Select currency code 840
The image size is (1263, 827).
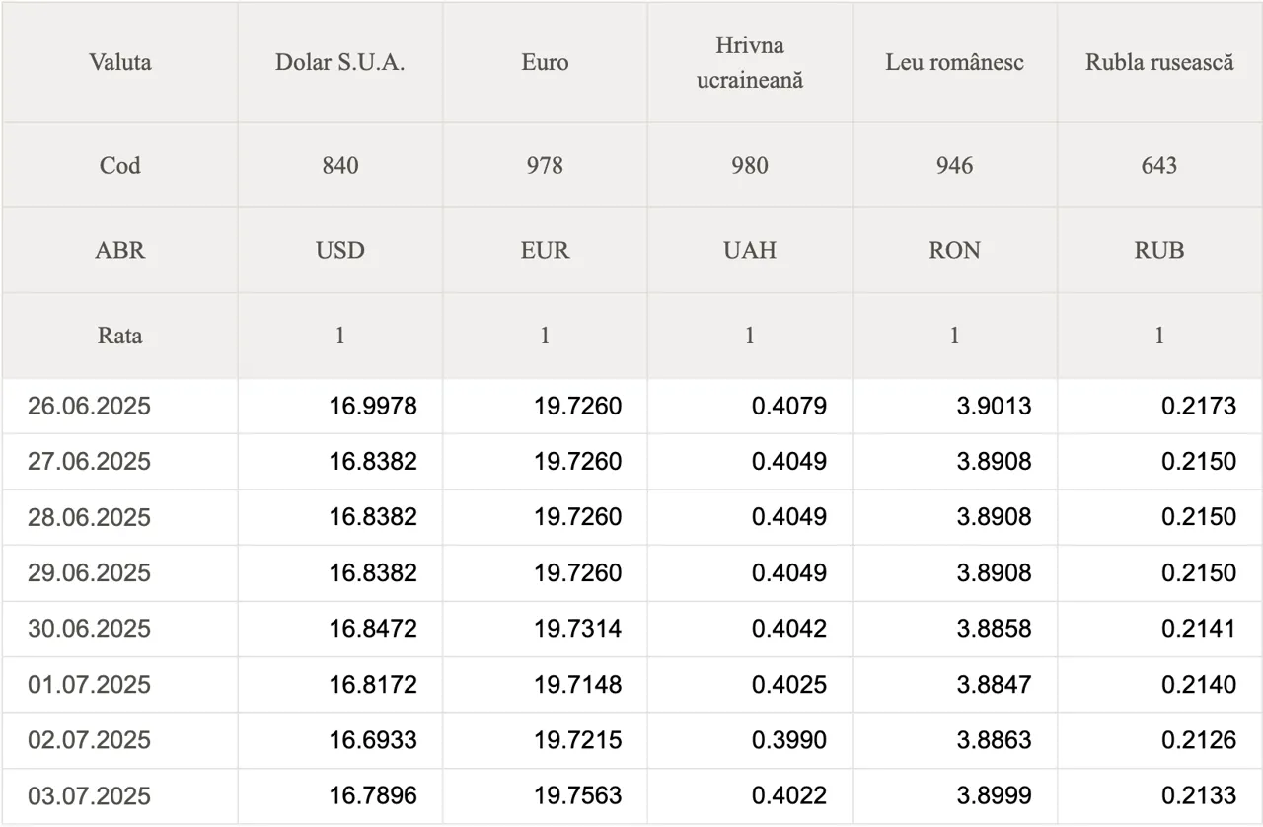point(340,165)
